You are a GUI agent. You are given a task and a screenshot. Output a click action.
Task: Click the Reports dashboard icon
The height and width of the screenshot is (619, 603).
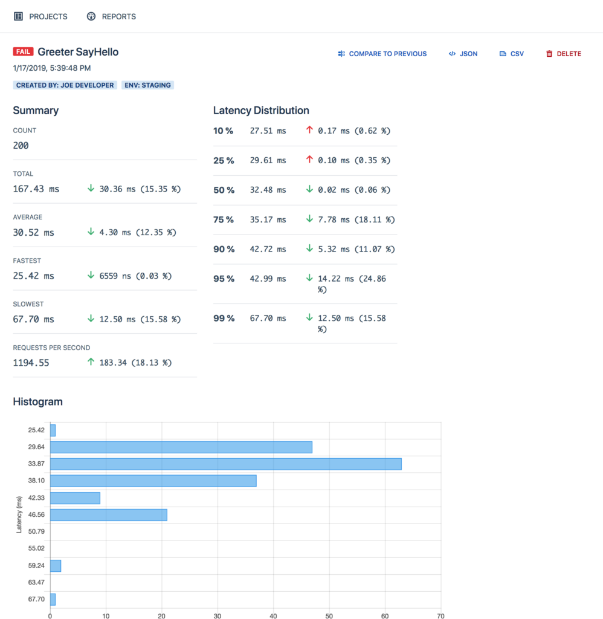point(91,16)
